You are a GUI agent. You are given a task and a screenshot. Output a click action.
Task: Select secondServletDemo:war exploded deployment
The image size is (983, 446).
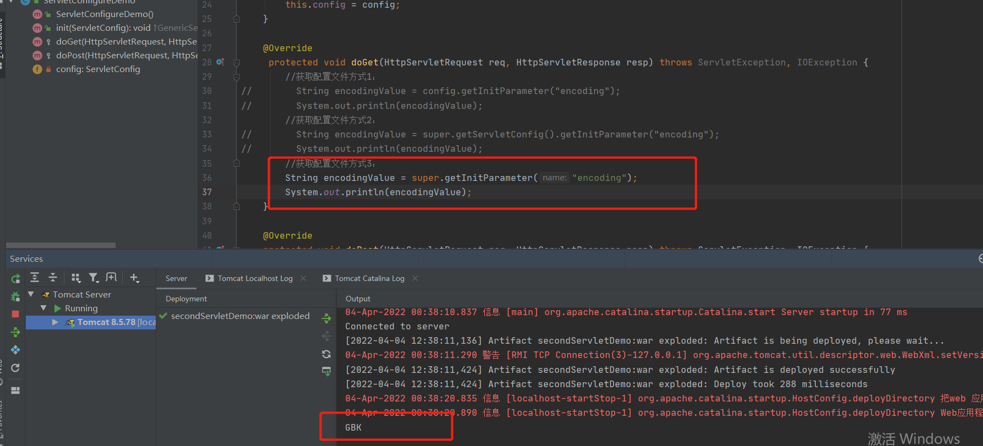tap(240, 316)
